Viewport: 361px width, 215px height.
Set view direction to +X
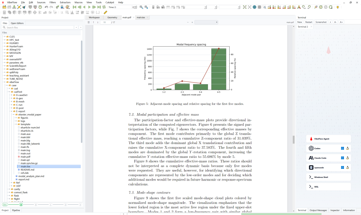[x=269, y=7]
